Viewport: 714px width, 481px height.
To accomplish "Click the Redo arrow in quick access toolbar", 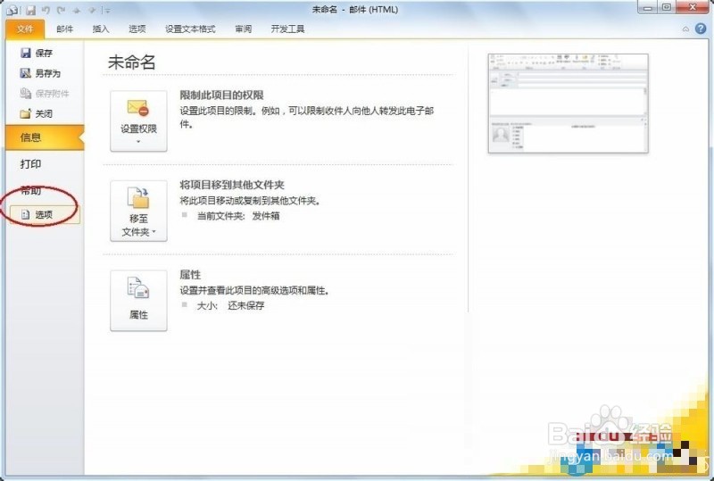I will click(61, 10).
